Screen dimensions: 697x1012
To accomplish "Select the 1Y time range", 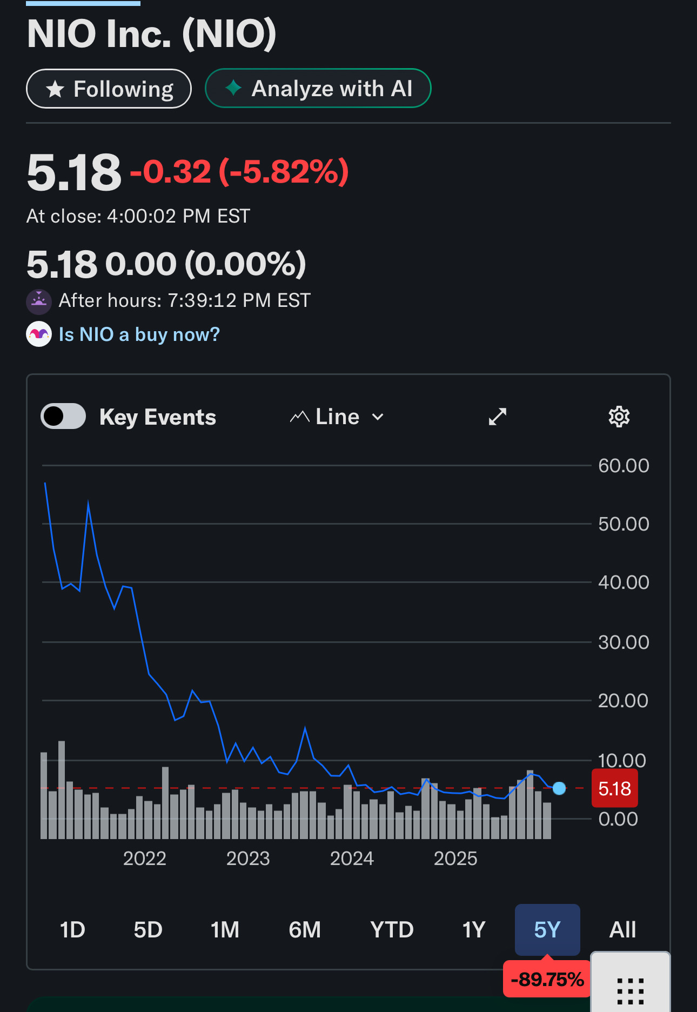I will [x=474, y=930].
